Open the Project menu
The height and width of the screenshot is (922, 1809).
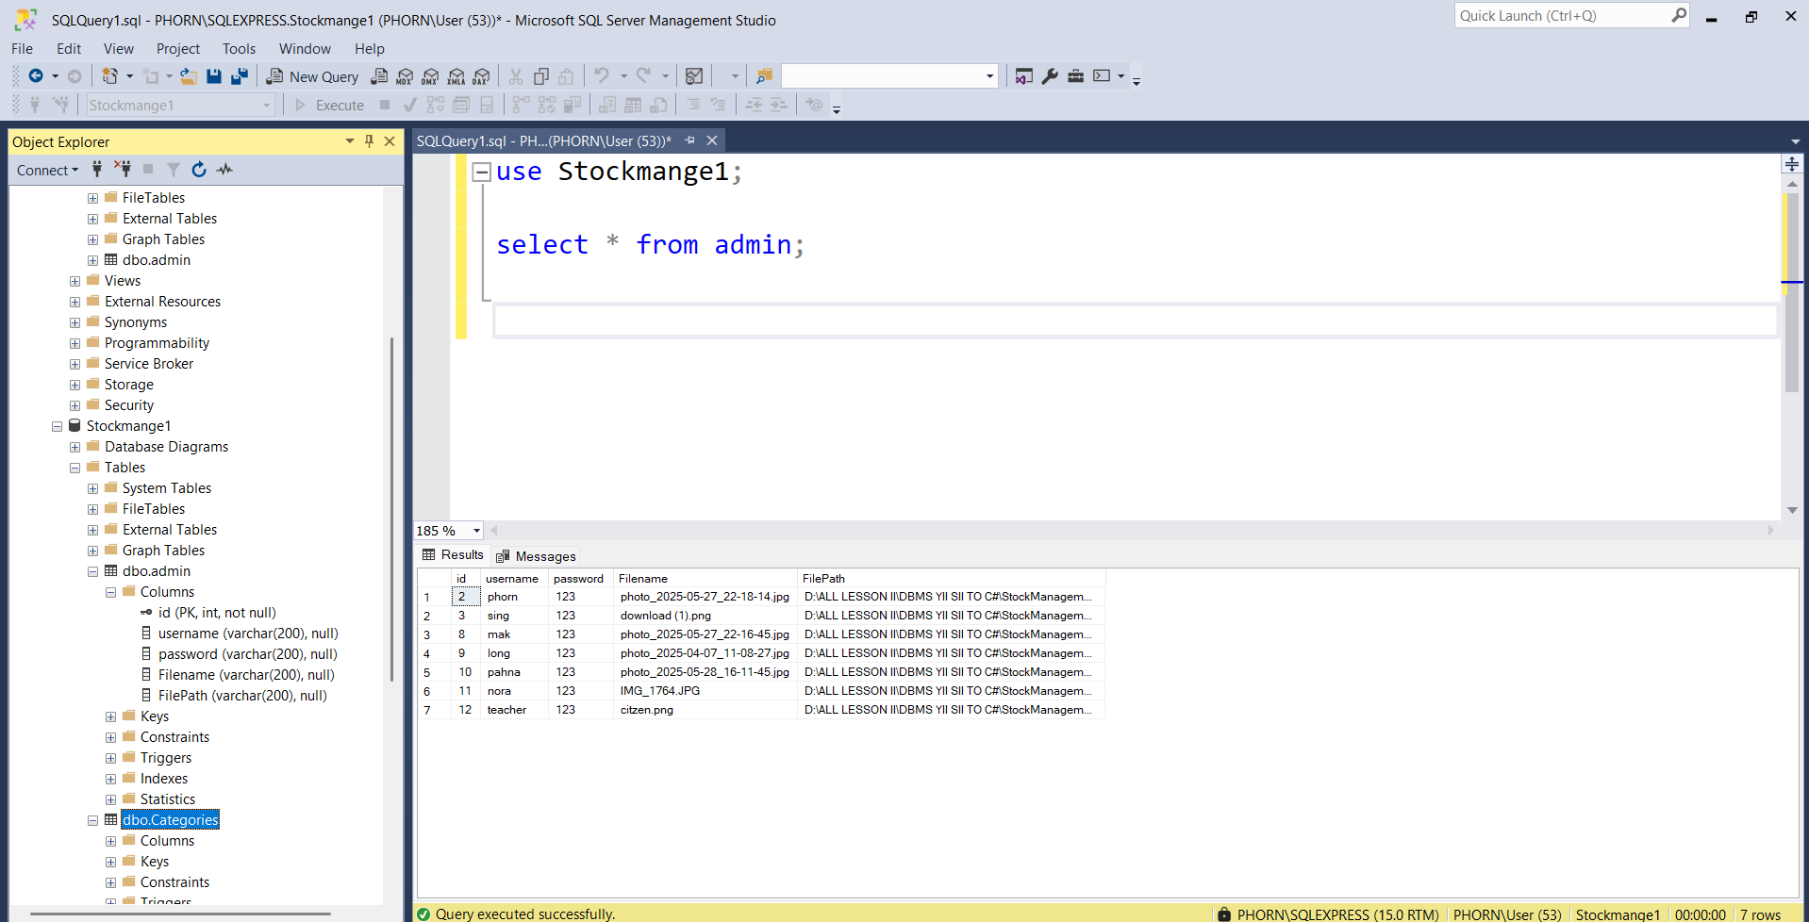178,49
